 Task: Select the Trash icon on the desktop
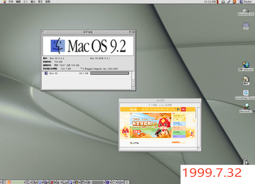[x=245, y=162]
